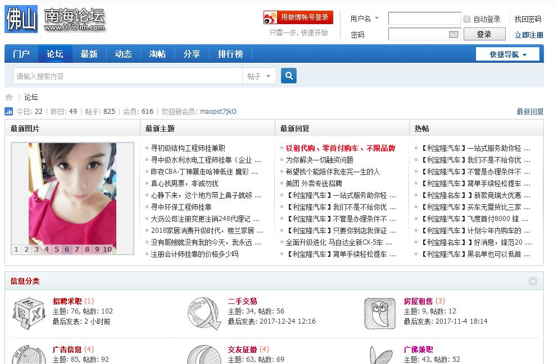Switch slideshow to image 1
The height and width of the screenshot is (364, 558).
[16, 249]
